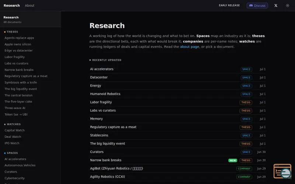Open the Energy document row
The image size is (295, 184).
click(x=178, y=86)
